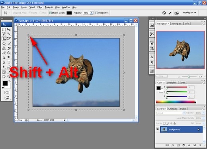Viewport: 207px width, 149px height.
Task: Open the layer Fill arrow
Action: click(203, 123)
